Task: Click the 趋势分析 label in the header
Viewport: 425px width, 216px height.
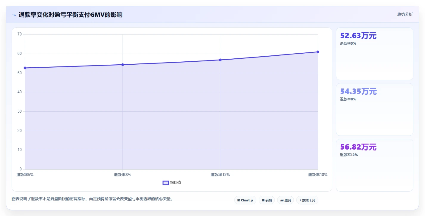Action: click(x=405, y=14)
